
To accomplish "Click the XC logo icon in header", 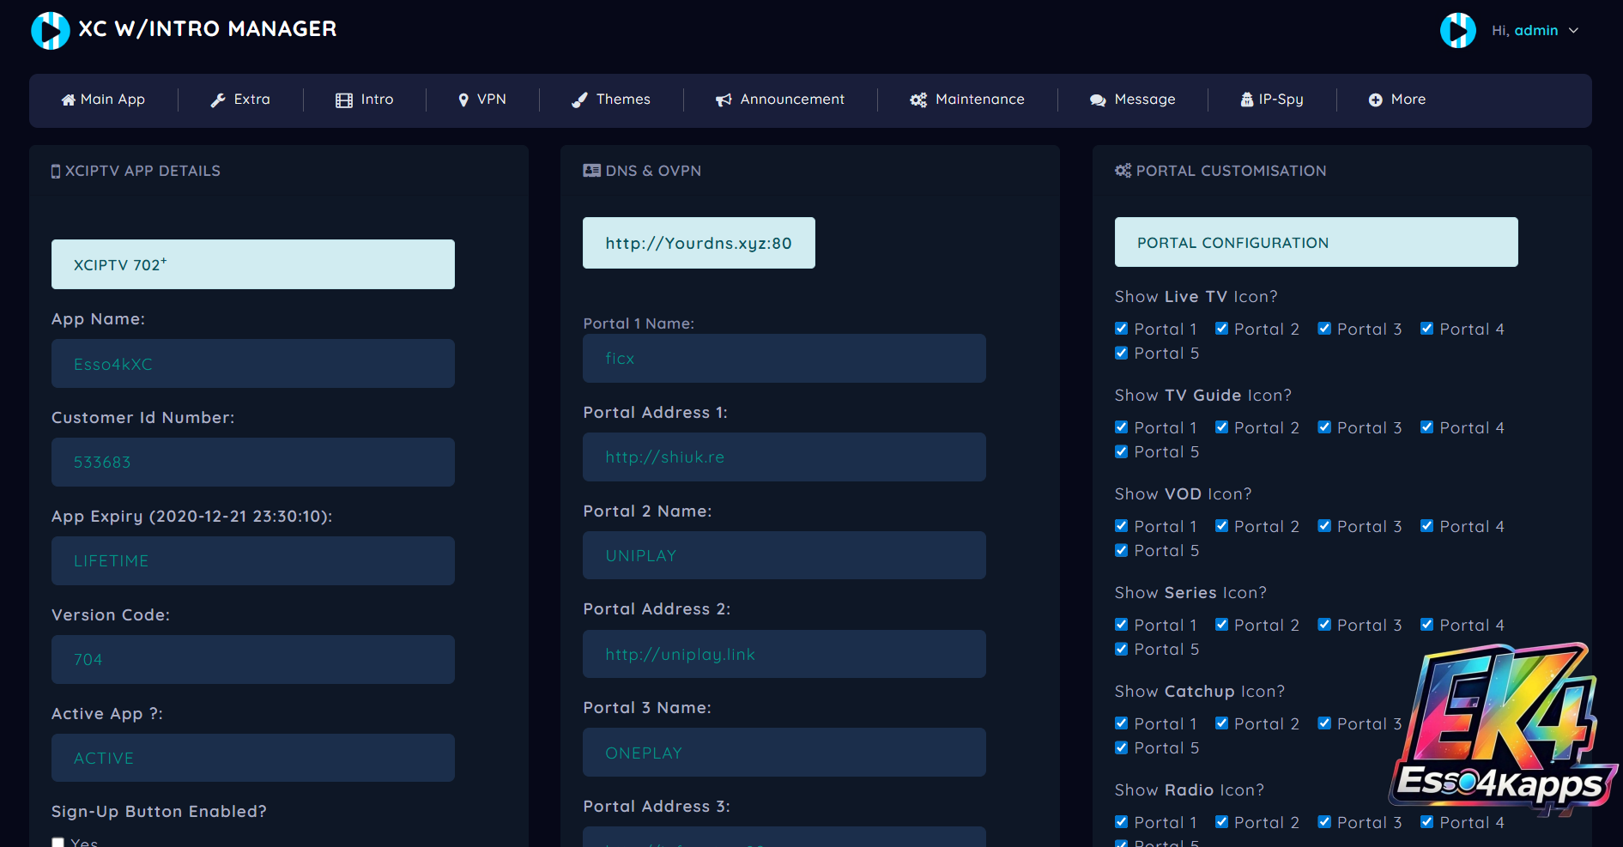I will click(50, 30).
